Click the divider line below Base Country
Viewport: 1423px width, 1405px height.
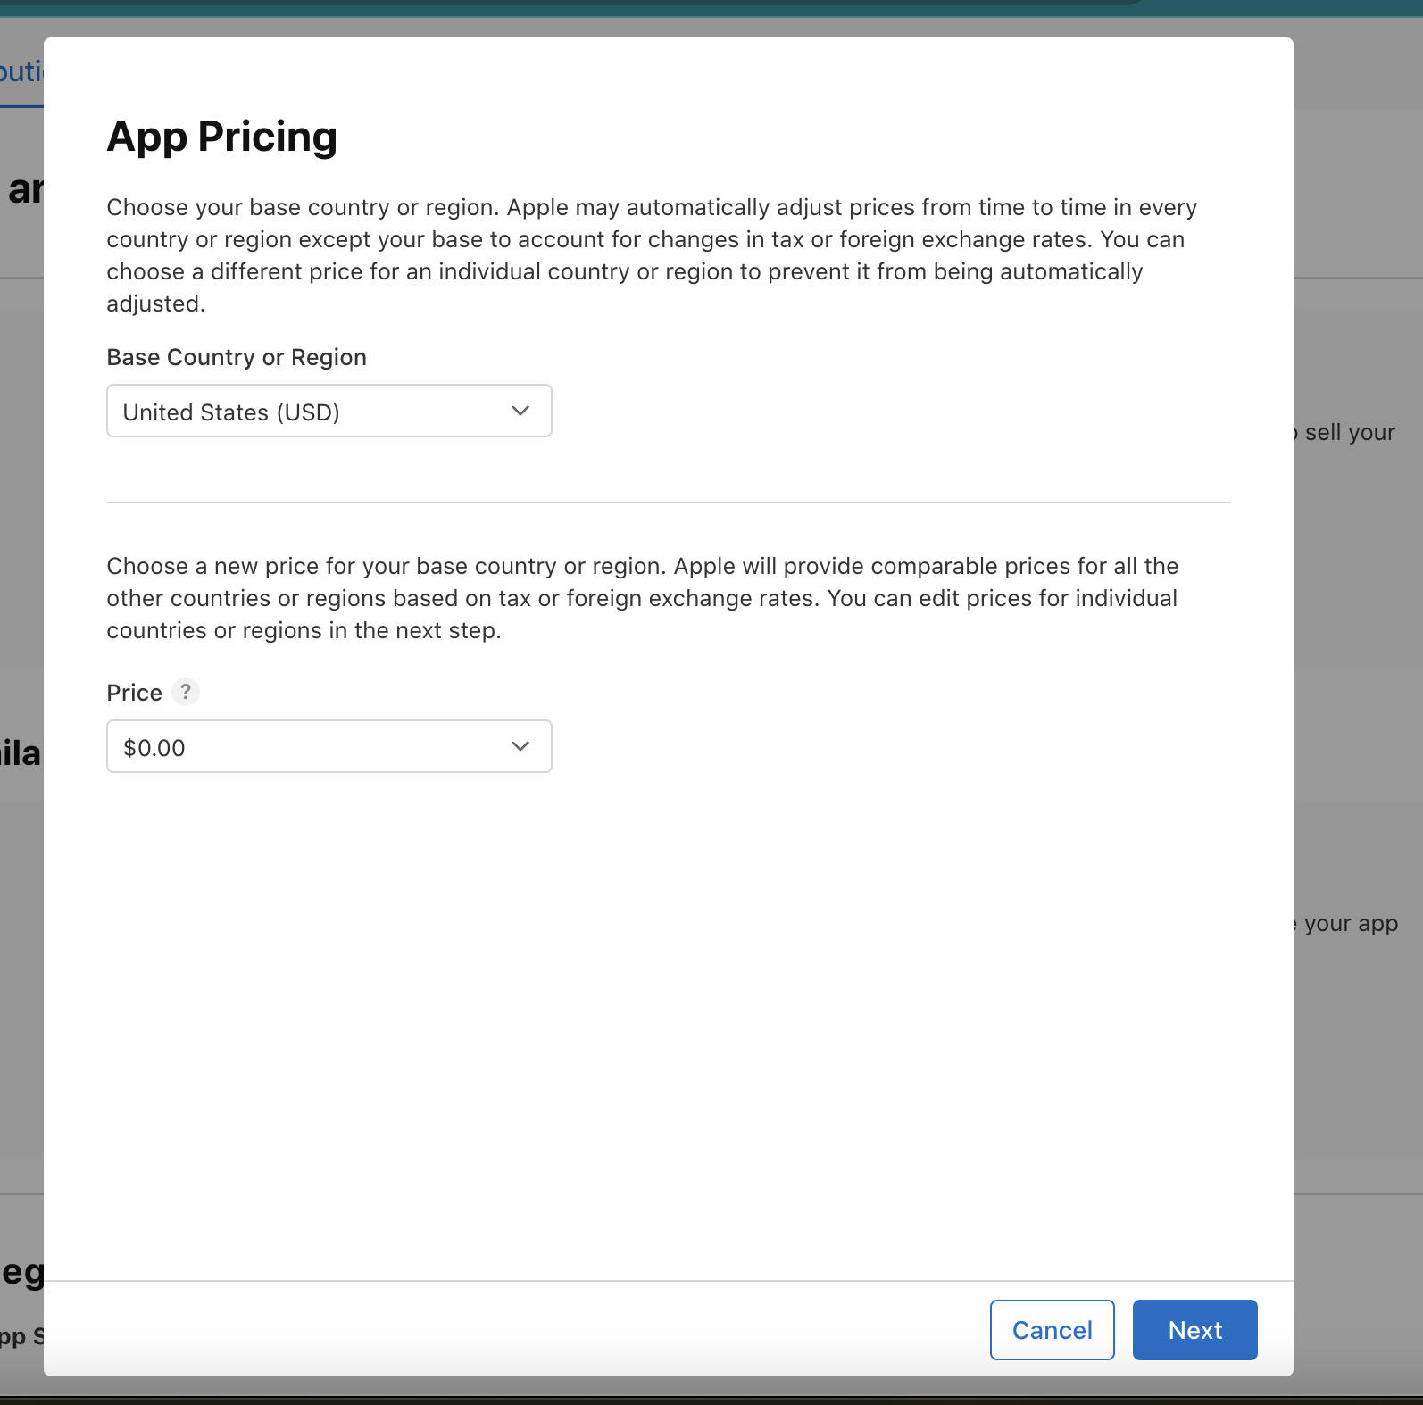tap(668, 503)
